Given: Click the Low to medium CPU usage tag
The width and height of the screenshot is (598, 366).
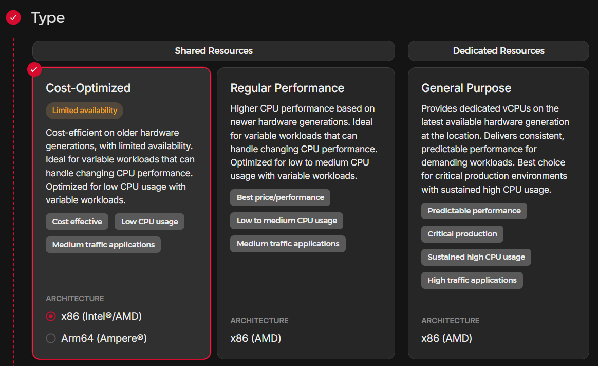Looking at the screenshot, I should coord(287,221).
